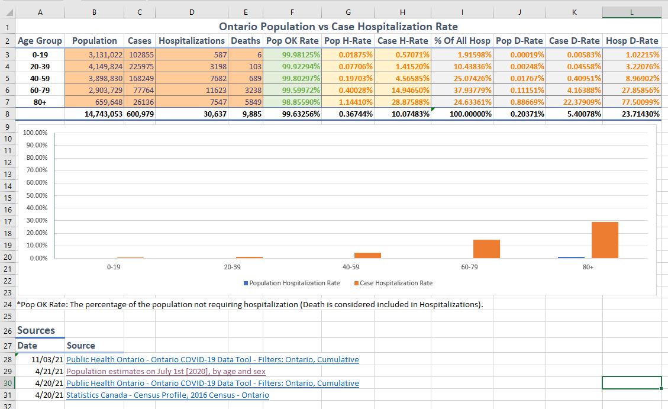Select the cell '98.85590%'

(292, 102)
